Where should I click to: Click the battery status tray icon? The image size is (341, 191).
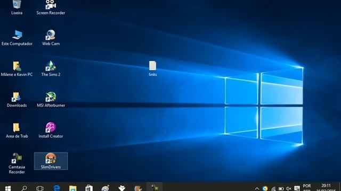tap(281, 189)
